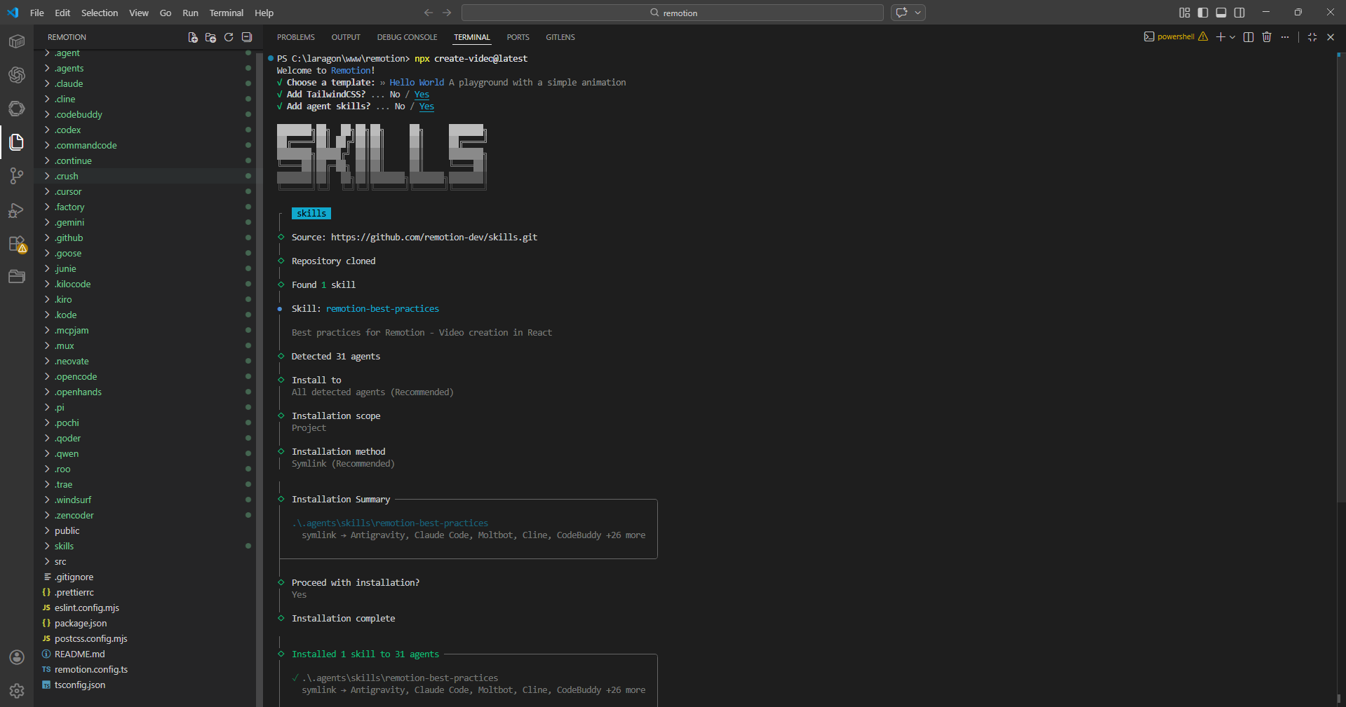Viewport: 1346px width, 707px height.
Task: Toggle the secondary side bar visibility
Action: tap(1239, 13)
